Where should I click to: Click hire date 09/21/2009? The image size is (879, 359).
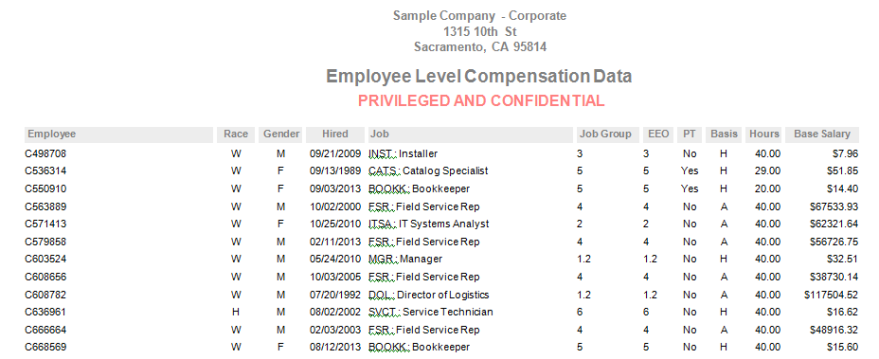click(x=335, y=153)
